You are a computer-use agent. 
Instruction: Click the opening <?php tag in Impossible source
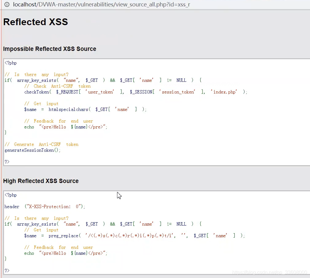(11, 63)
